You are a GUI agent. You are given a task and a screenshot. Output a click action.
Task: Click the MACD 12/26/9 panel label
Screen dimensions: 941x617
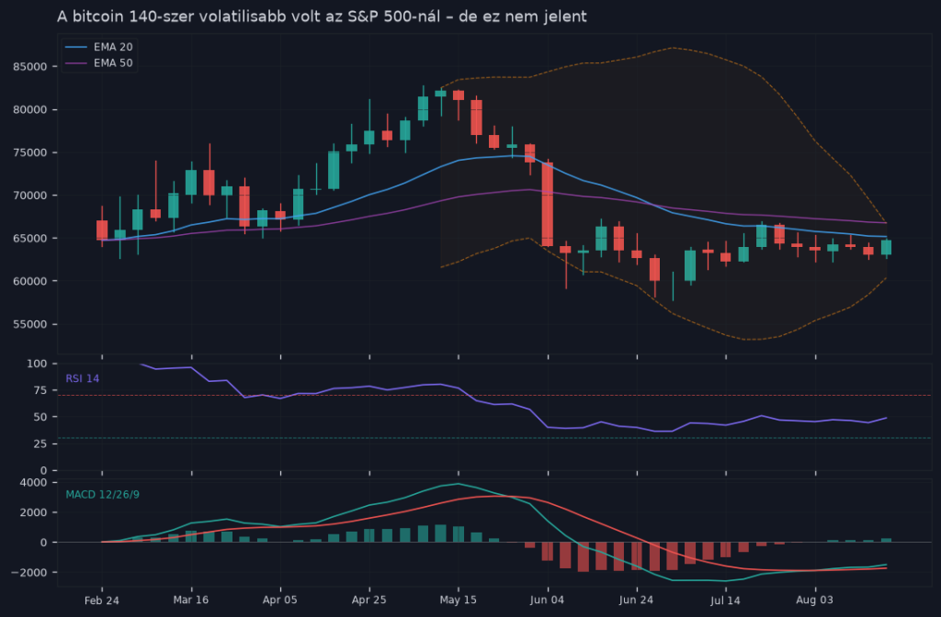(103, 495)
